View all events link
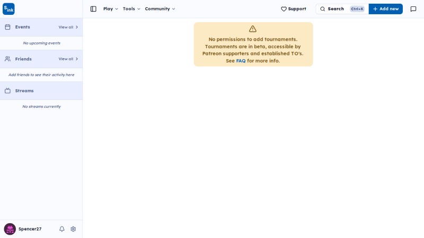The image size is (424, 238). 68,28
